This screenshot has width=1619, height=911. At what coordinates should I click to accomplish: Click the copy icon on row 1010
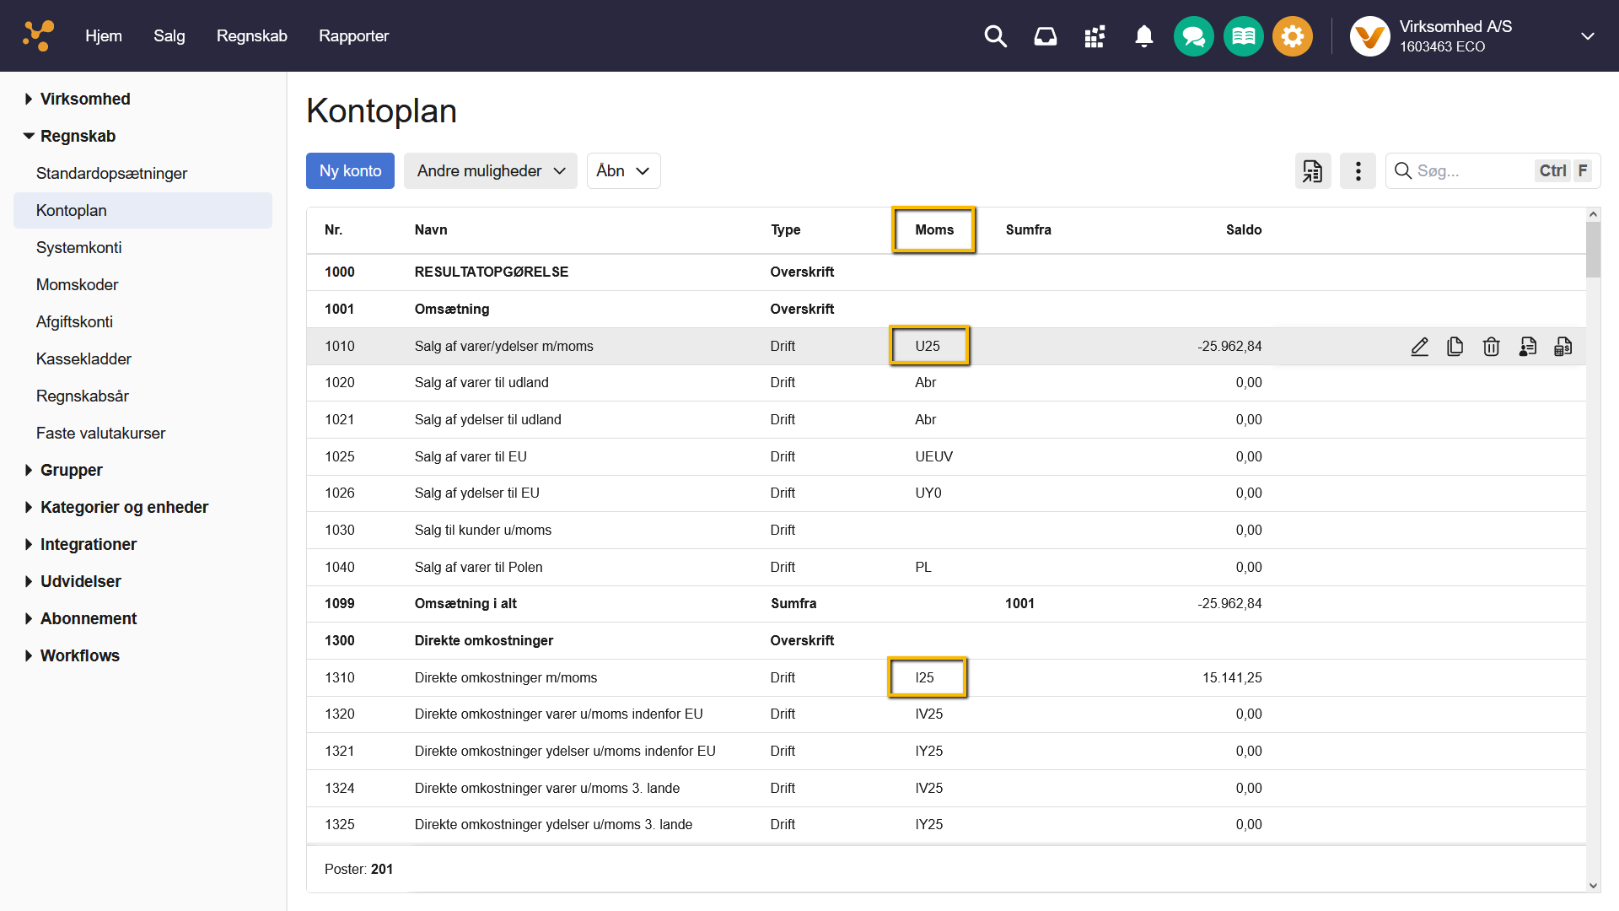(x=1455, y=347)
